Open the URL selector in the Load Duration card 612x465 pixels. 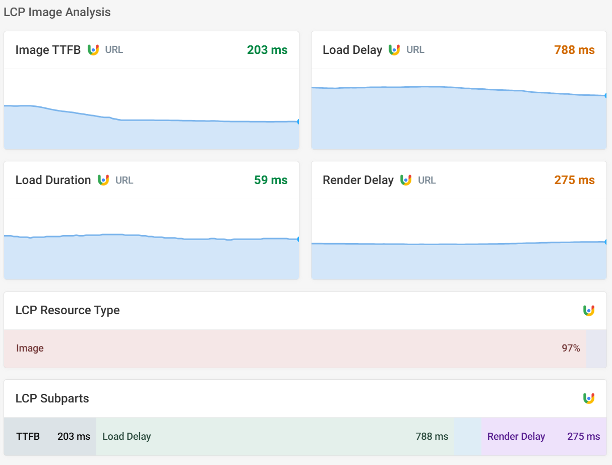[125, 180]
